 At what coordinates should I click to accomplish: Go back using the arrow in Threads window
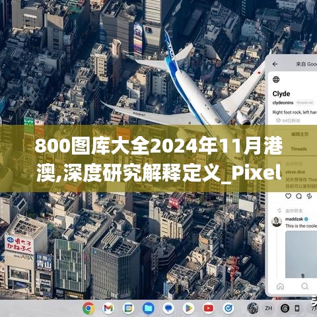click(x=275, y=64)
